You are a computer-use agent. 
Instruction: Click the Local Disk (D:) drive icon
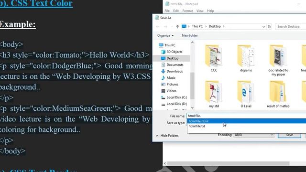pos(163,104)
